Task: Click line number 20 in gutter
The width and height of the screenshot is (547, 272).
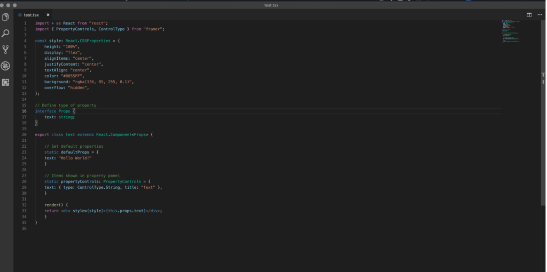Action: [24, 134]
